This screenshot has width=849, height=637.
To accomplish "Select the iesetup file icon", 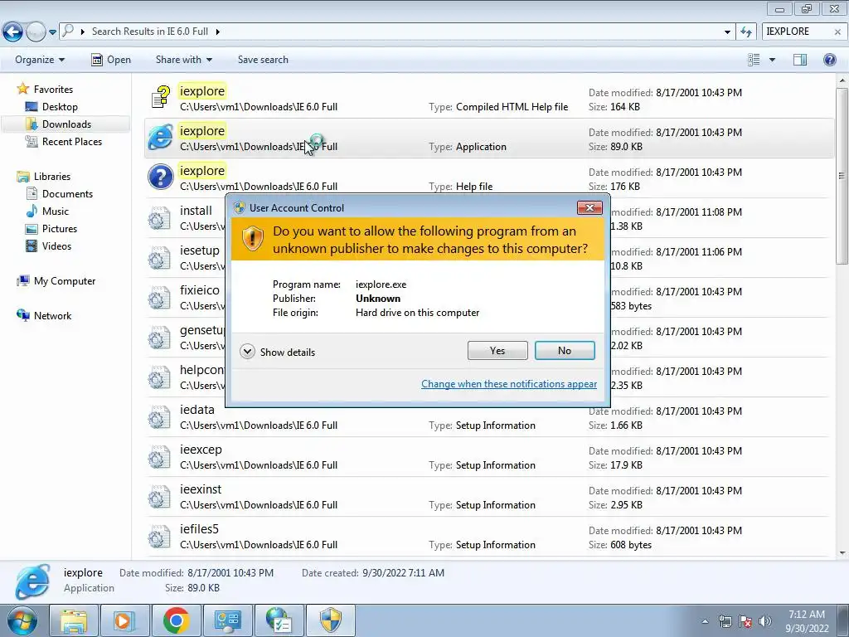I will [159, 259].
